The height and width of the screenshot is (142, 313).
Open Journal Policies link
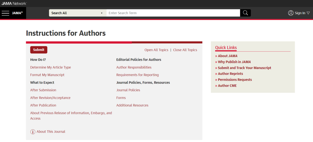pos(128,90)
